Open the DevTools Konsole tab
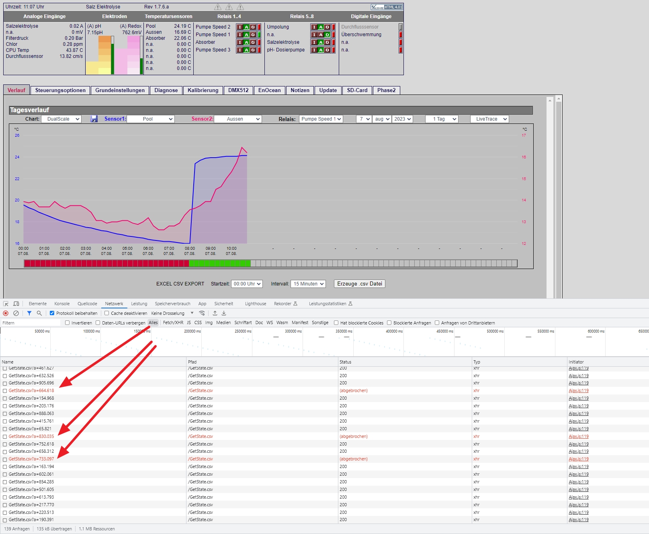The width and height of the screenshot is (649, 534). coord(62,304)
